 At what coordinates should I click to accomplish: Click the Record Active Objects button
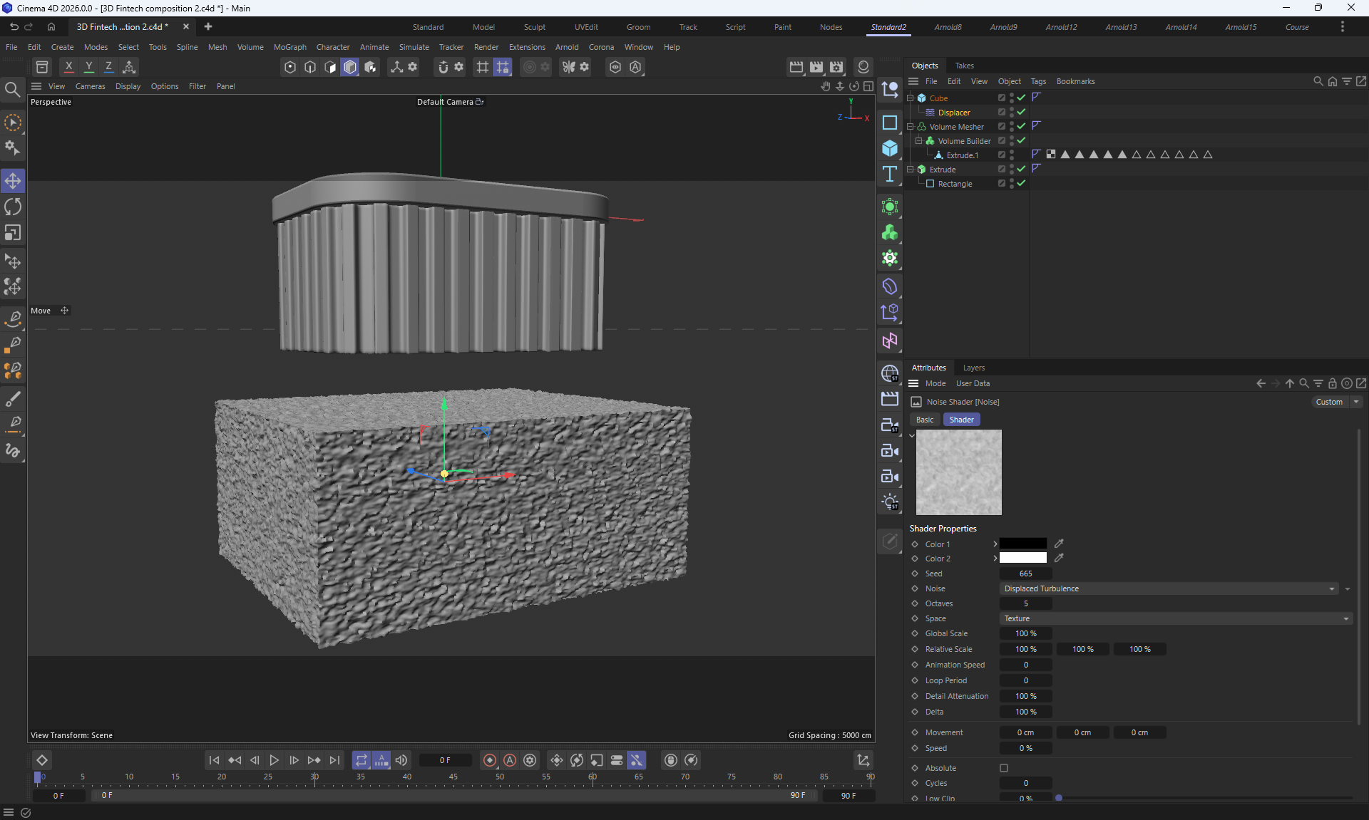(x=490, y=760)
